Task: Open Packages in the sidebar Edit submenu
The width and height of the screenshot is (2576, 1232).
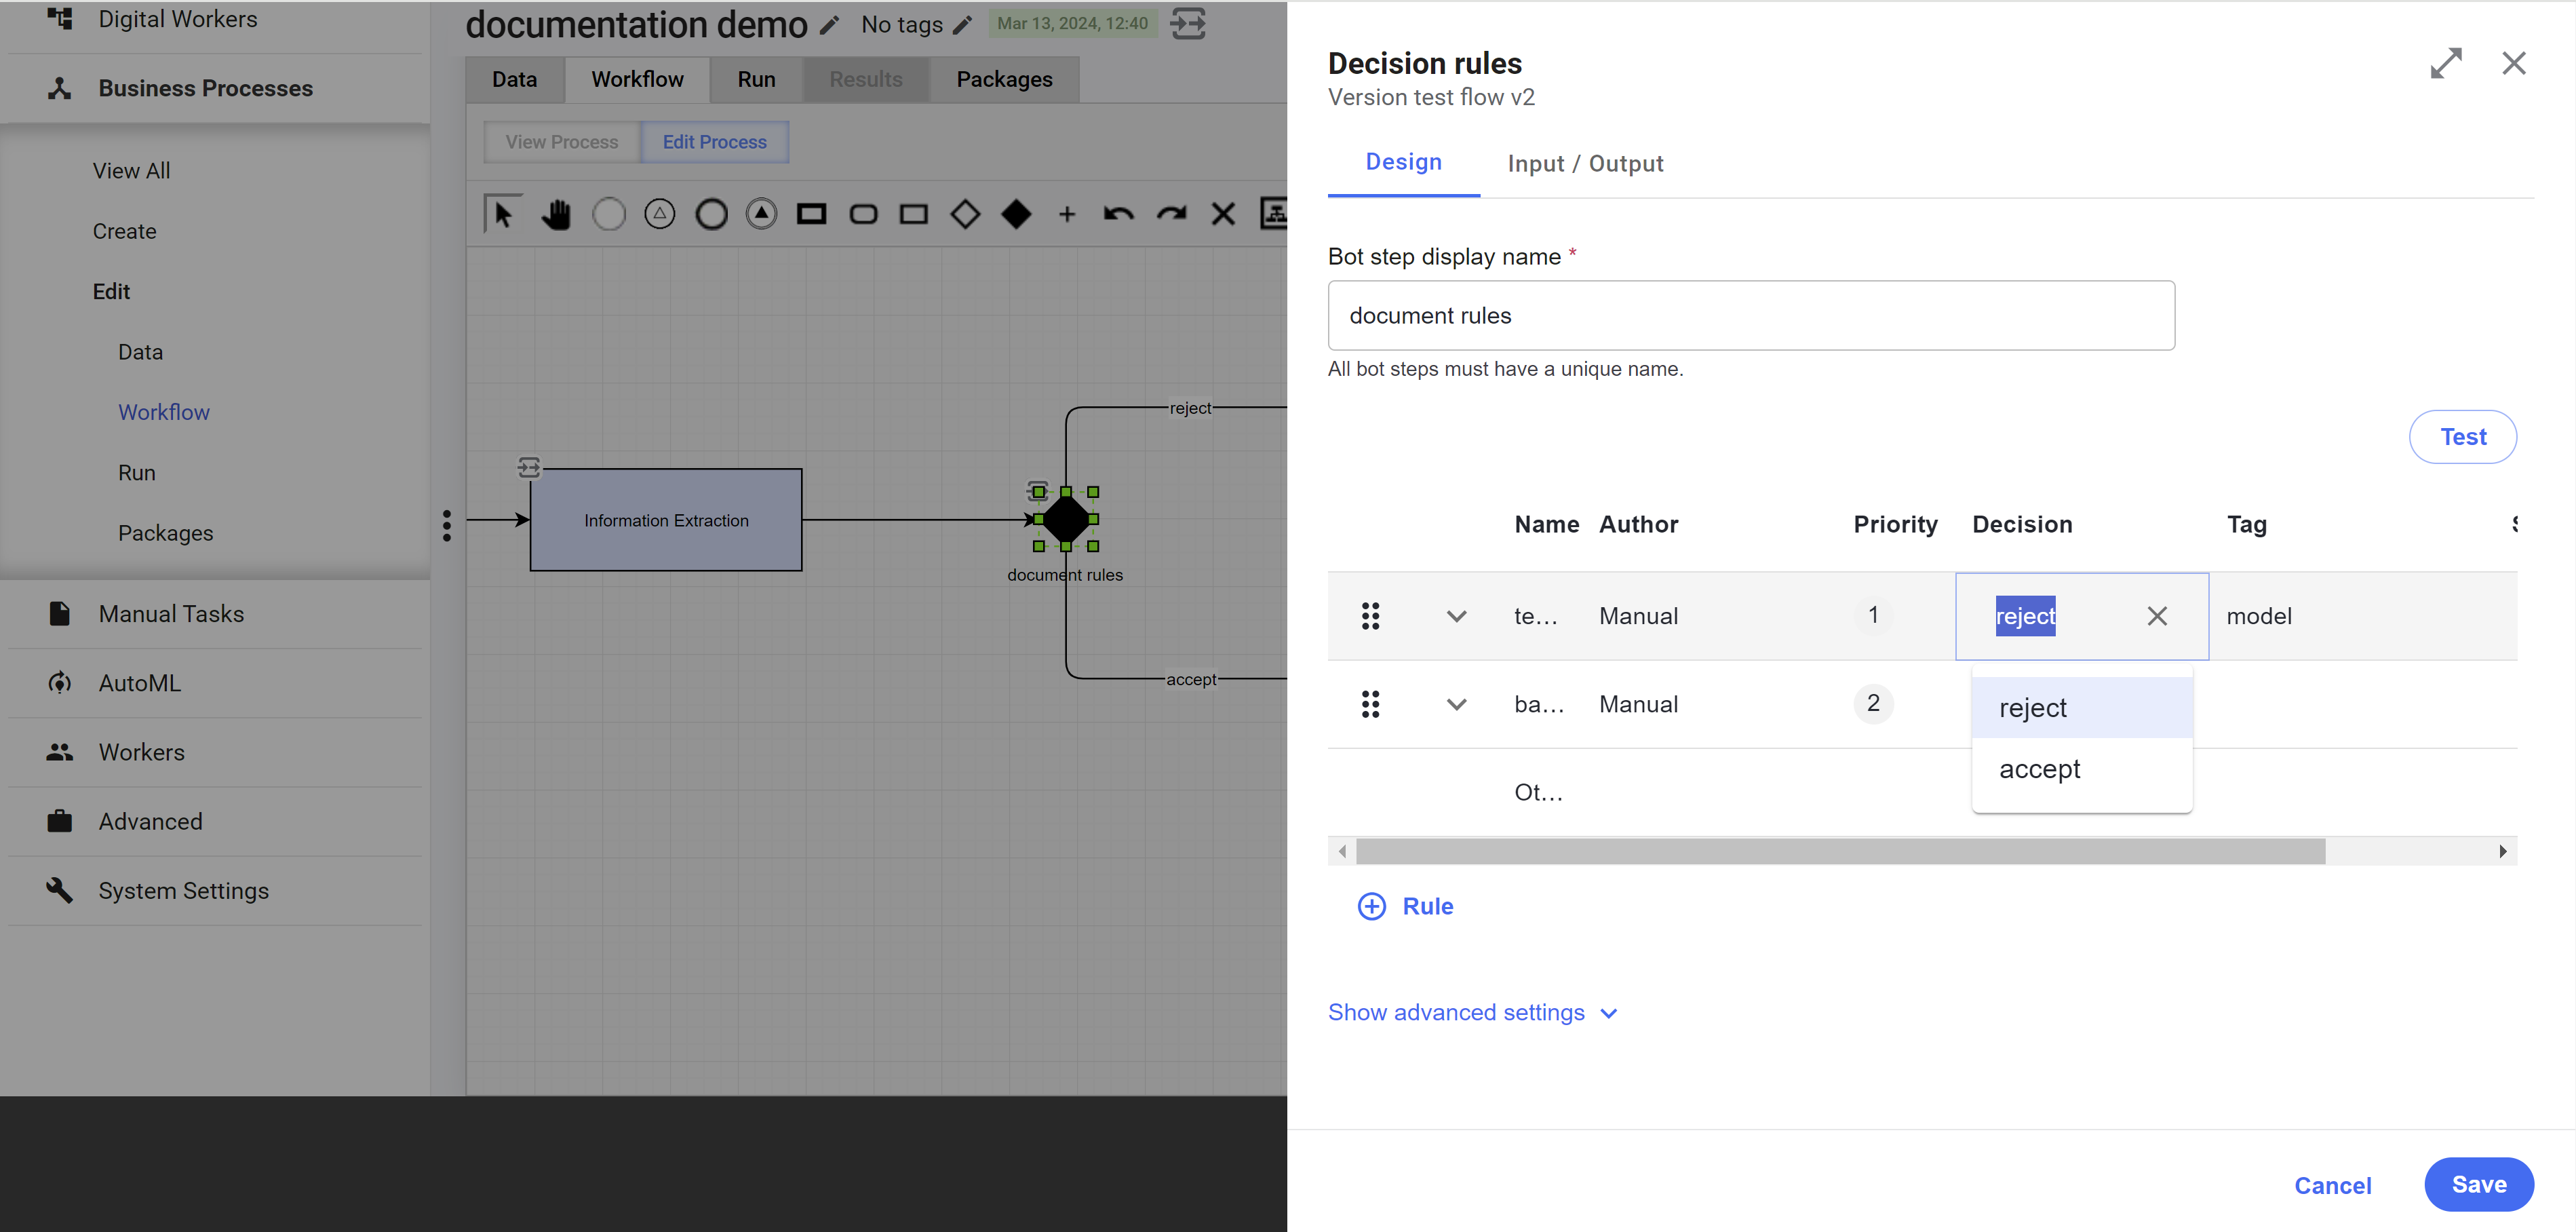Action: (x=166, y=533)
